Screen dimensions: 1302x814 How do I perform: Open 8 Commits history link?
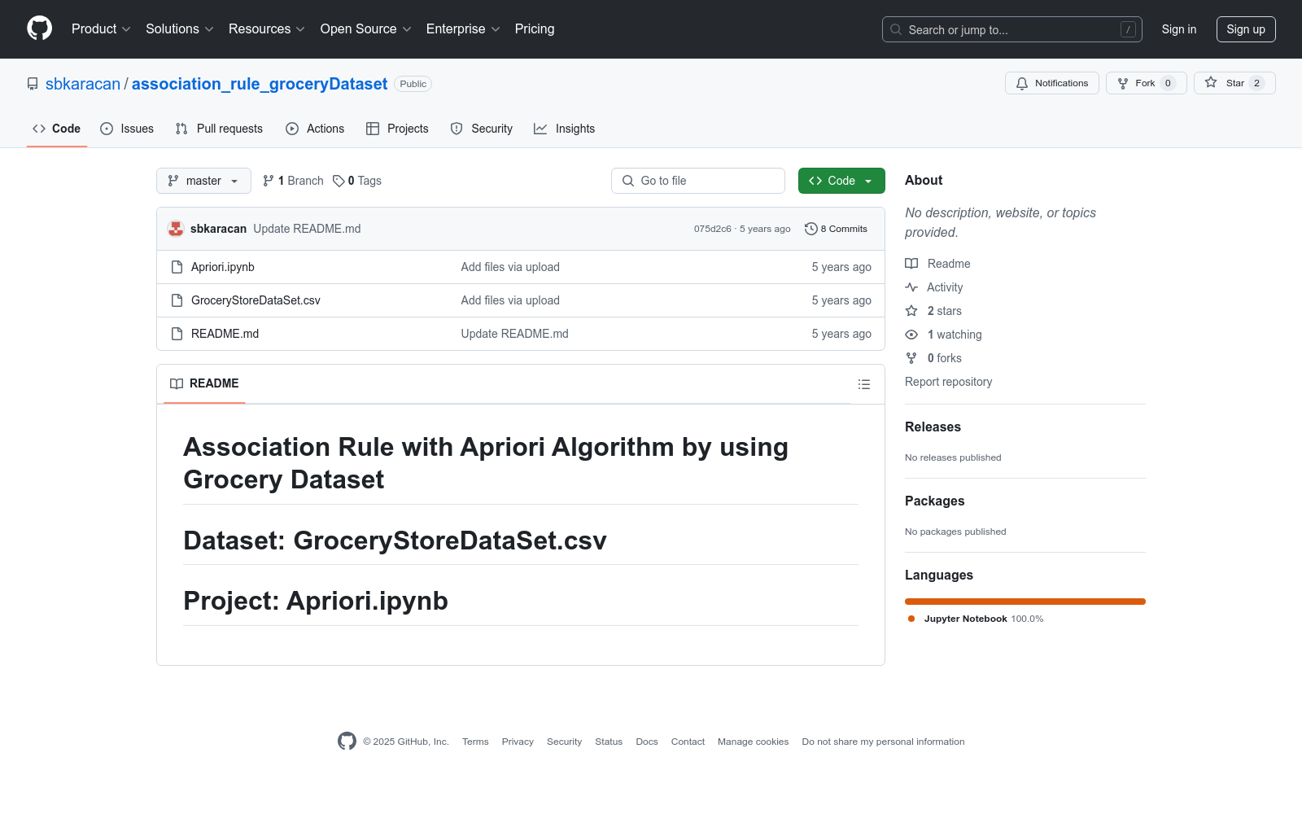point(836,229)
